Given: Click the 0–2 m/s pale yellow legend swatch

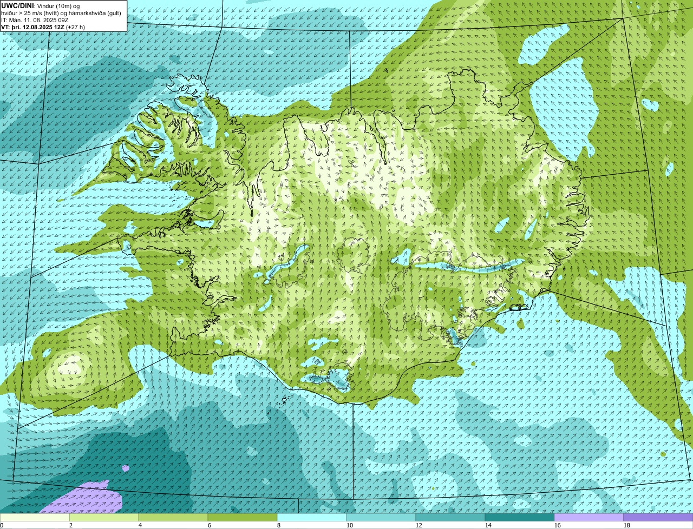Looking at the screenshot, I should tap(35, 518).
